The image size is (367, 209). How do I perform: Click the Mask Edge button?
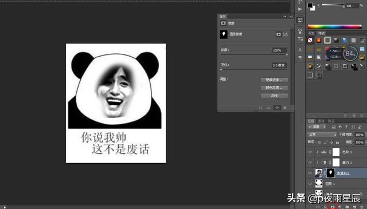pyautogui.click(x=274, y=80)
